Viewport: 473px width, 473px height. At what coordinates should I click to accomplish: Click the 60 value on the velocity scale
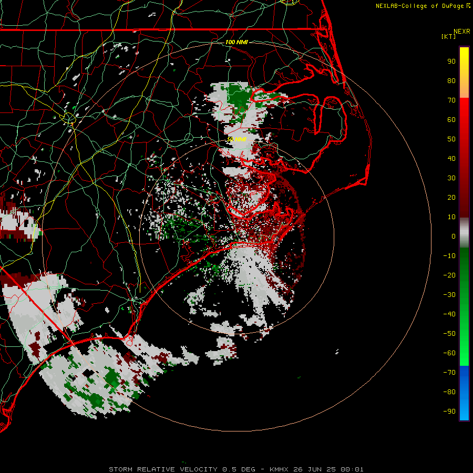pos(451,120)
